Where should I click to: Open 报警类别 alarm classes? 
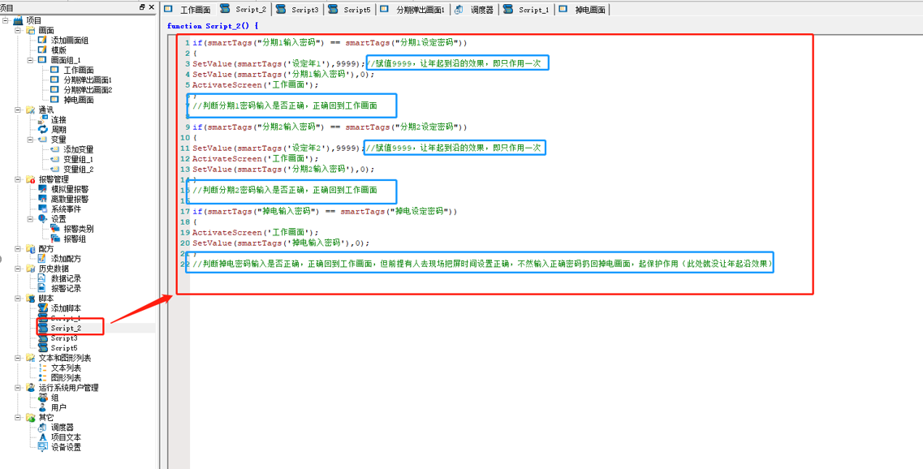pyautogui.click(x=78, y=229)
